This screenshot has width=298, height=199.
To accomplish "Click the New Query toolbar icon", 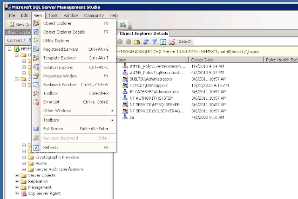I will pyautogui.click(x=12, y=24).
